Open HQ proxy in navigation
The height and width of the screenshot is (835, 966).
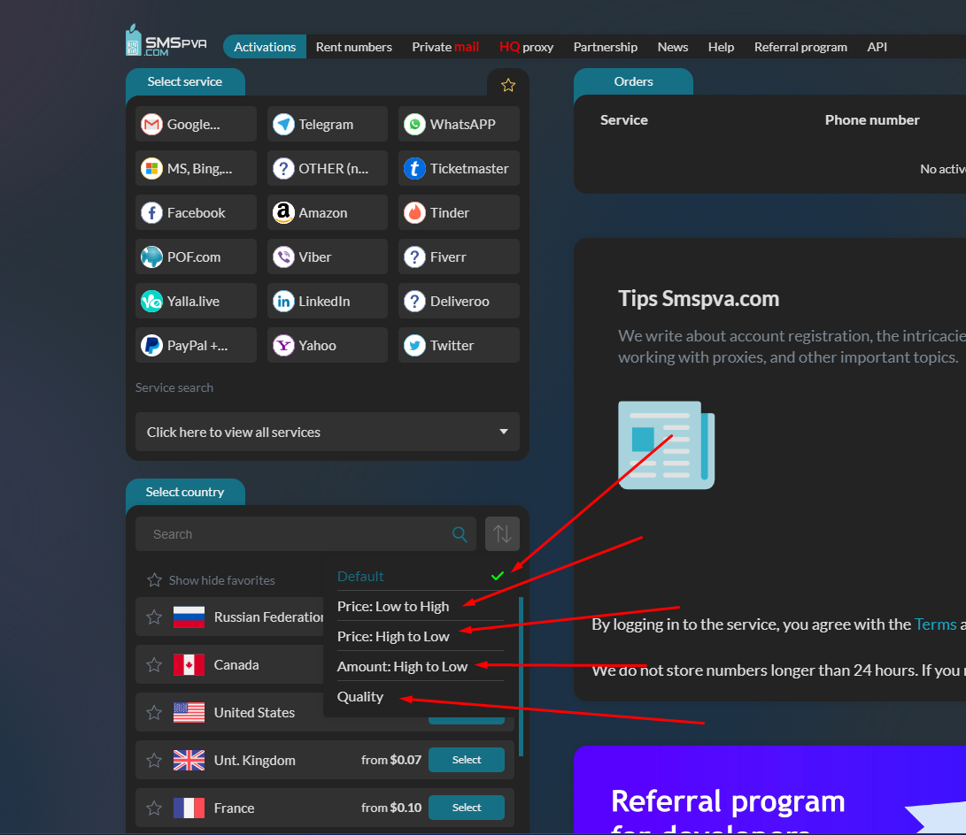click(526, 47)
